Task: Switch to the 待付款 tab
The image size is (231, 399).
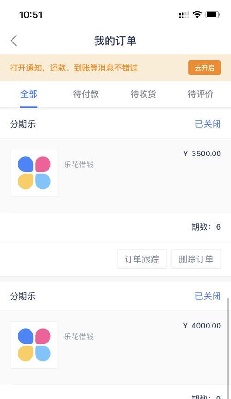Action: [x=86, y=94]
